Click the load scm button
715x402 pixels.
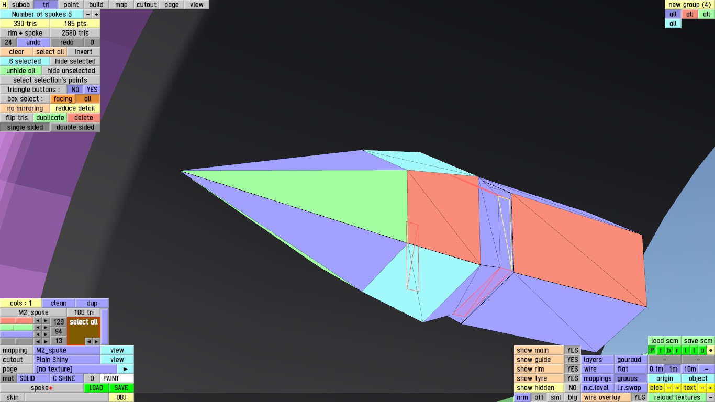coord(665,341)
